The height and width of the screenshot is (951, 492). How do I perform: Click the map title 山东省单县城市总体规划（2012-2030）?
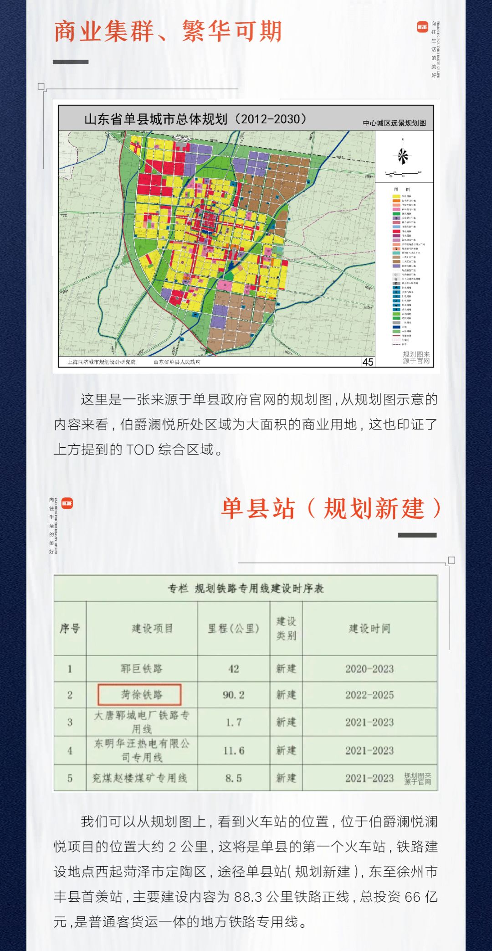(x=196, y=119)
